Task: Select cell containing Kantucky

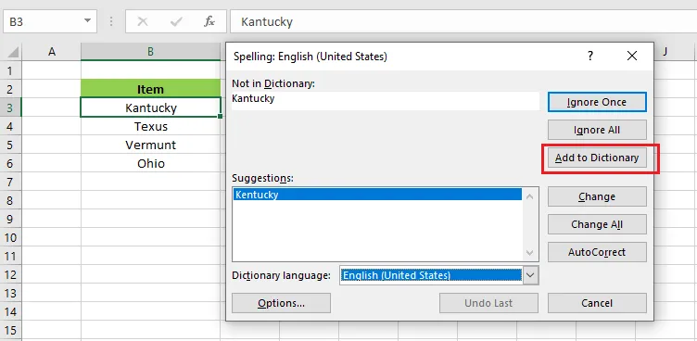Action: [151, 107]
